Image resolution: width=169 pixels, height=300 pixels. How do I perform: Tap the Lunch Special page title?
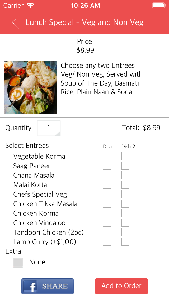click(x=84, y=22)
